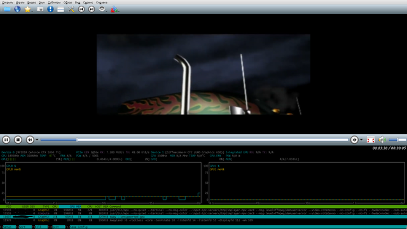The width and height of the screenshot is (407, 229).
Task: Click the disc icon in toolbar
Action: click(102, 9)
